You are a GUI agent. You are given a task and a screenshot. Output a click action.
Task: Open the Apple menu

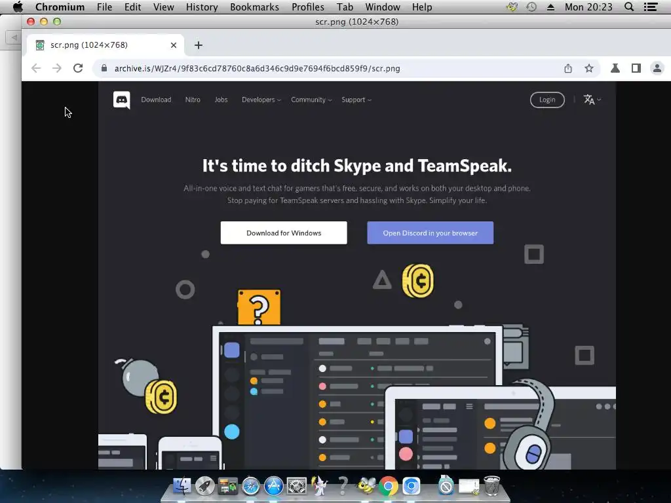point(18,7)
